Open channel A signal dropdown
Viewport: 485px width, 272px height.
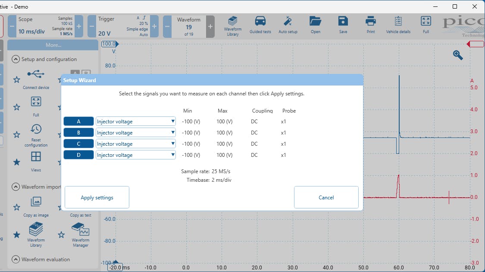pyautogui.click(x=135, y=122)
